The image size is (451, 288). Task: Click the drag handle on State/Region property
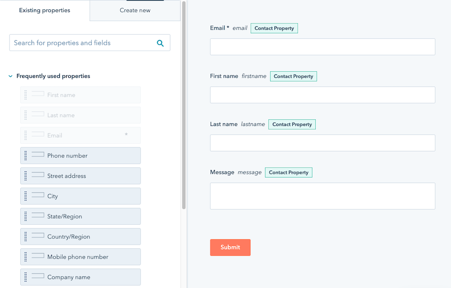[x=25, y=216]
